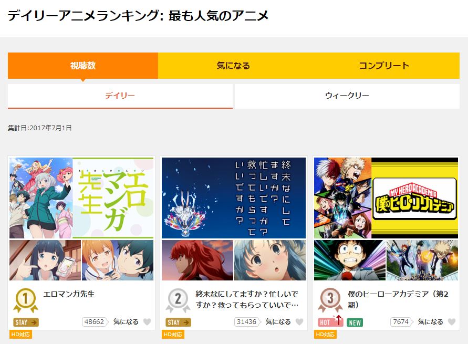Screen dimensions: 468x344
Task: Click the HOT badge on third card
Action: pyautogui.click(x=330, y=322)
